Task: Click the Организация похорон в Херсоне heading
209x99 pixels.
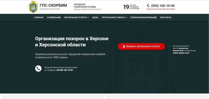Action: point(72,42)
